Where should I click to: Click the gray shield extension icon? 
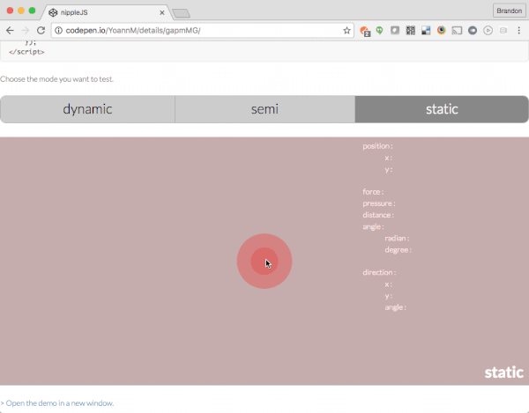395,30
